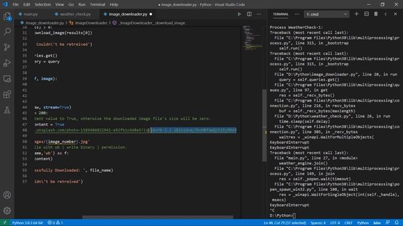Kill terminal with trash icon
Viewport: 403px width, 226px height.
tap(376, 14)
